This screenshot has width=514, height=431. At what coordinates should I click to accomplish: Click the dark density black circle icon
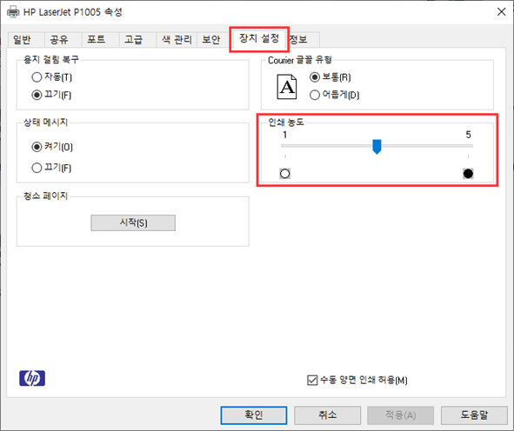coord(468,173)
